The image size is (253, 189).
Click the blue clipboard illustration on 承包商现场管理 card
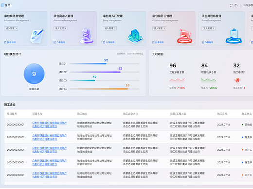(234, 36)
